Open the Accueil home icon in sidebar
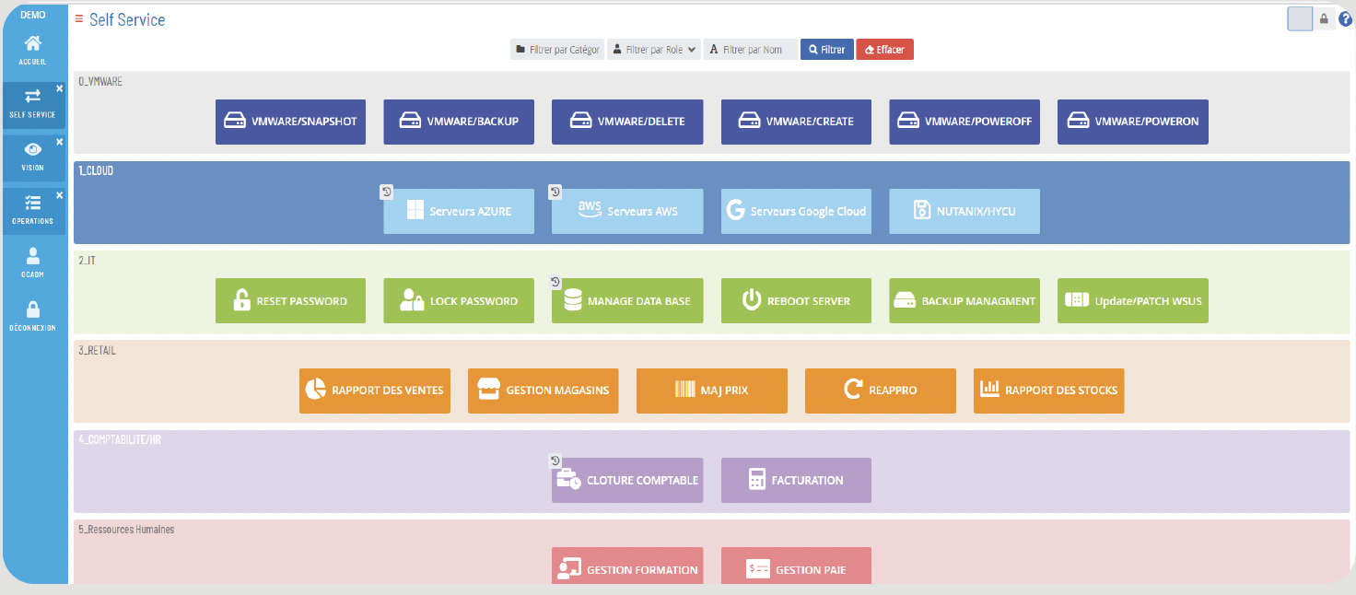This screenshot has height=595, width=1356. (32, 43)
